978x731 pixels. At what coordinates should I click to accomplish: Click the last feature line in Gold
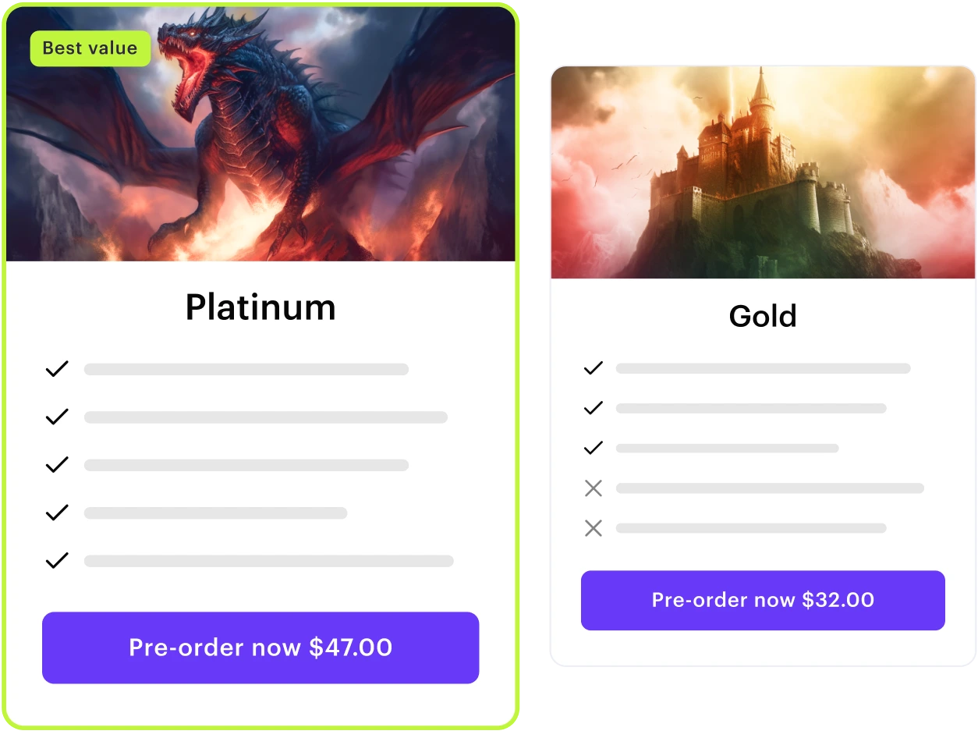pyautogui.click(x=751, y=528)
